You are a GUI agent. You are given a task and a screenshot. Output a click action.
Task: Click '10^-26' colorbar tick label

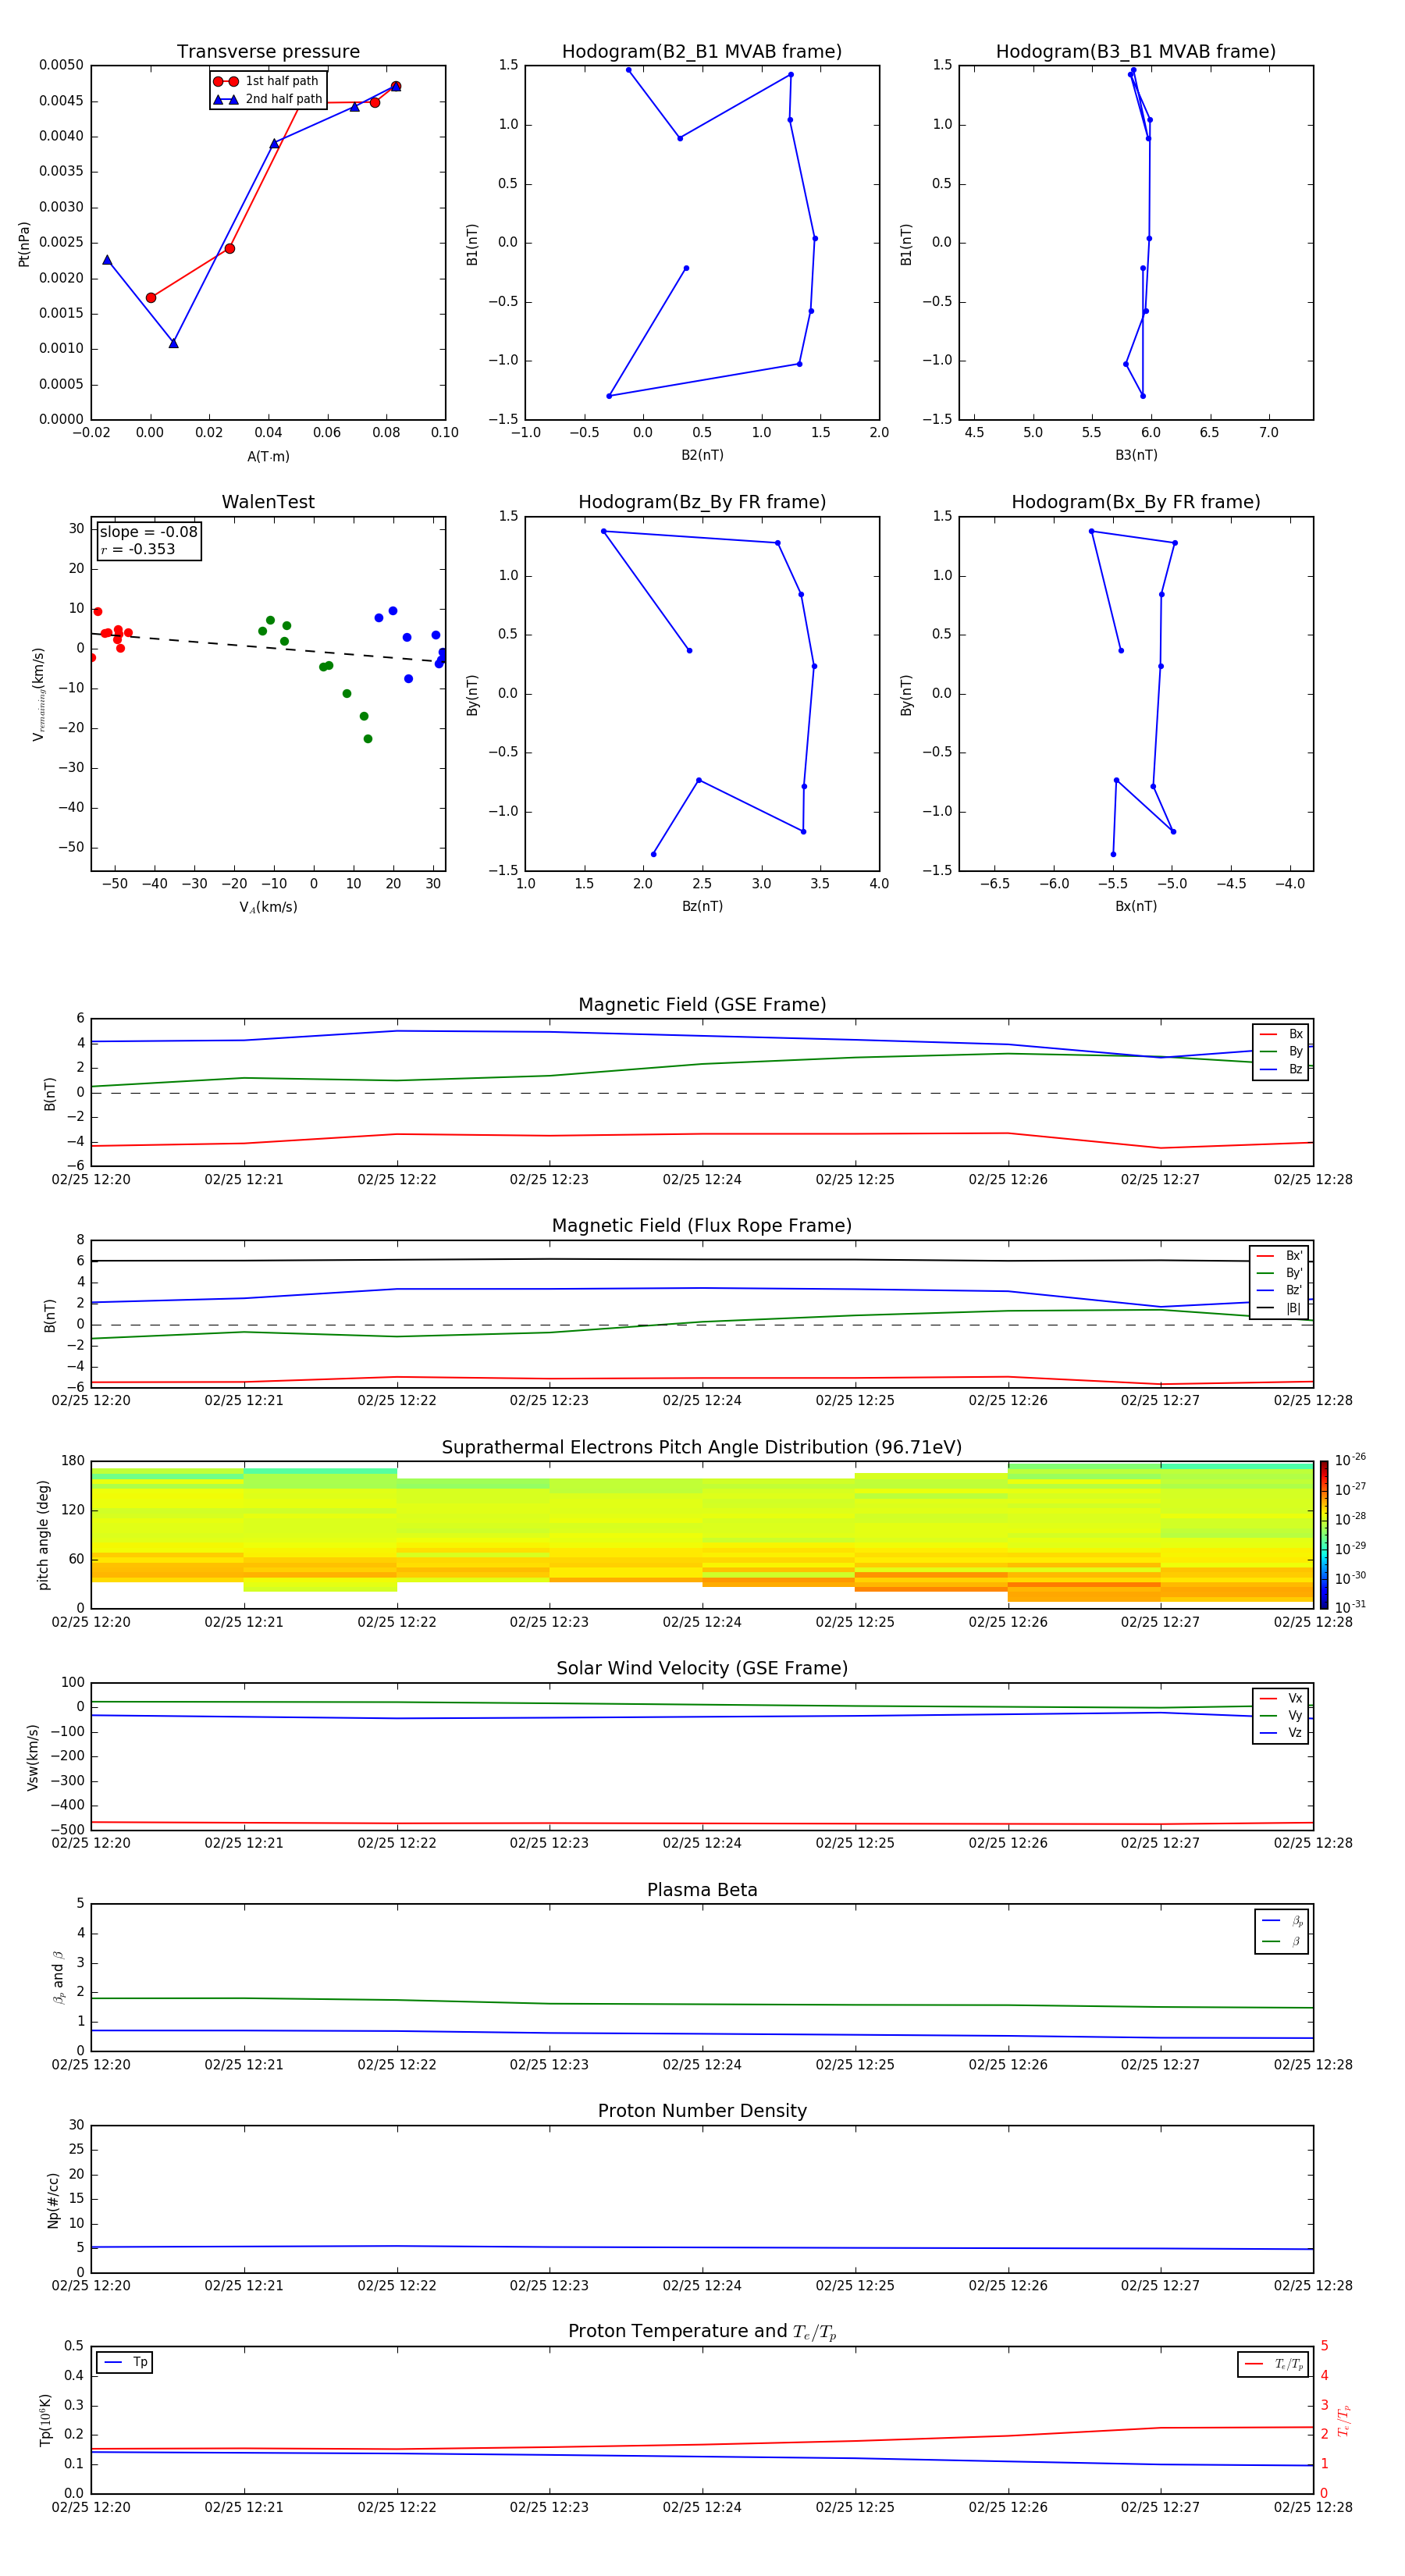[1350, 1460]
